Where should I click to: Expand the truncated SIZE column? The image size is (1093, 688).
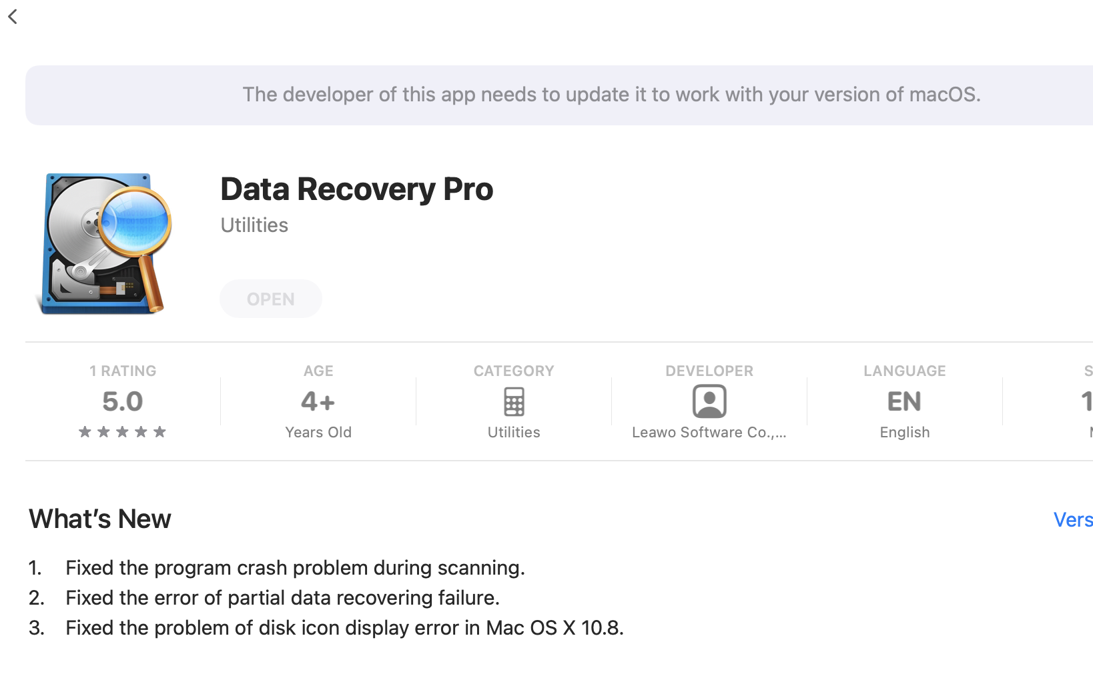[x=1086, y=401]
